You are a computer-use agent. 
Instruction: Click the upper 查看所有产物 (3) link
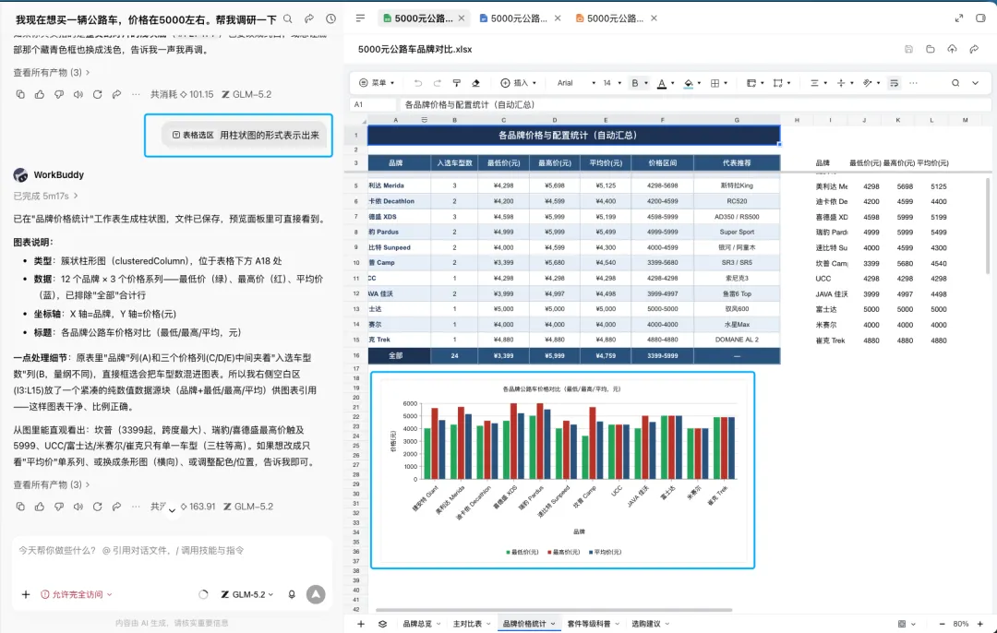(x=52, y=73)
